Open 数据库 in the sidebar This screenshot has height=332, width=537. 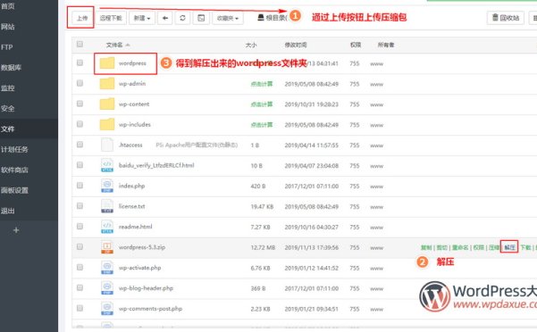click(x=11, y=67)
